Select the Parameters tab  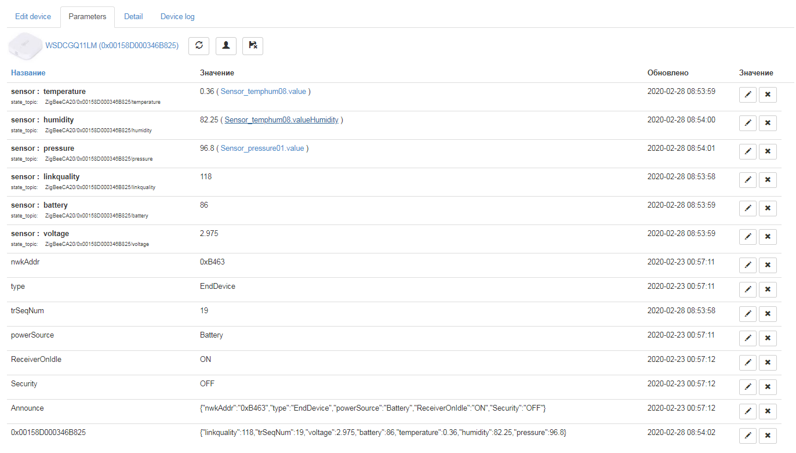88,17
